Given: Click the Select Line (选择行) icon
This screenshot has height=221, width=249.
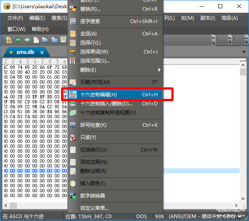Looking at the screenshot, I should pyautogui.click(x=73, y=43).
